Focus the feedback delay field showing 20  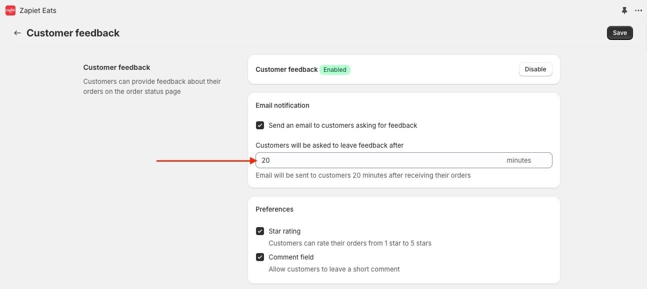coord(380,160)
